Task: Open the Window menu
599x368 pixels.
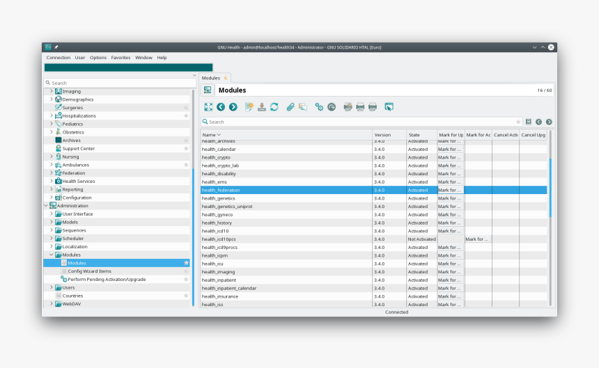Action: 143,58
